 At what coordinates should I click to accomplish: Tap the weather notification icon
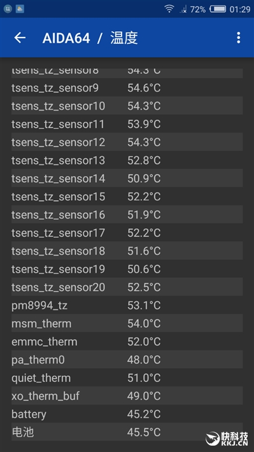tap(20, 9)
